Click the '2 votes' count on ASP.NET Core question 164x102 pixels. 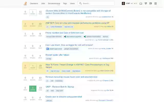coord(25,25)
